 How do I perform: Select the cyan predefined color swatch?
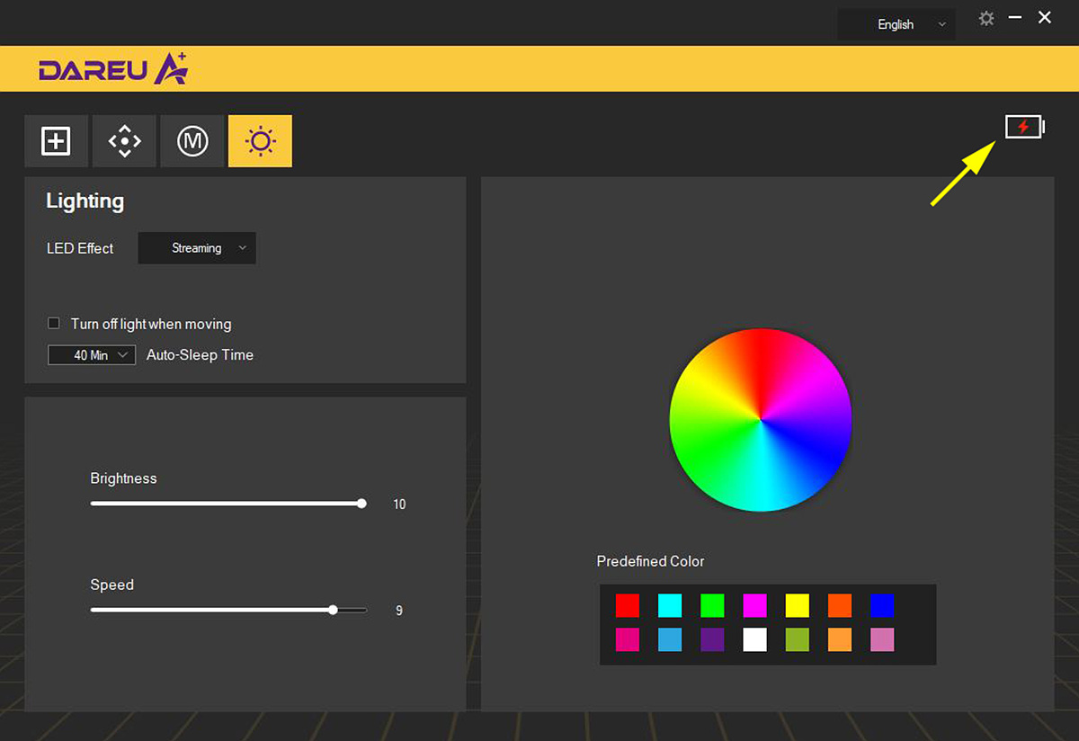pyautogui.click(x=670, y=605)
